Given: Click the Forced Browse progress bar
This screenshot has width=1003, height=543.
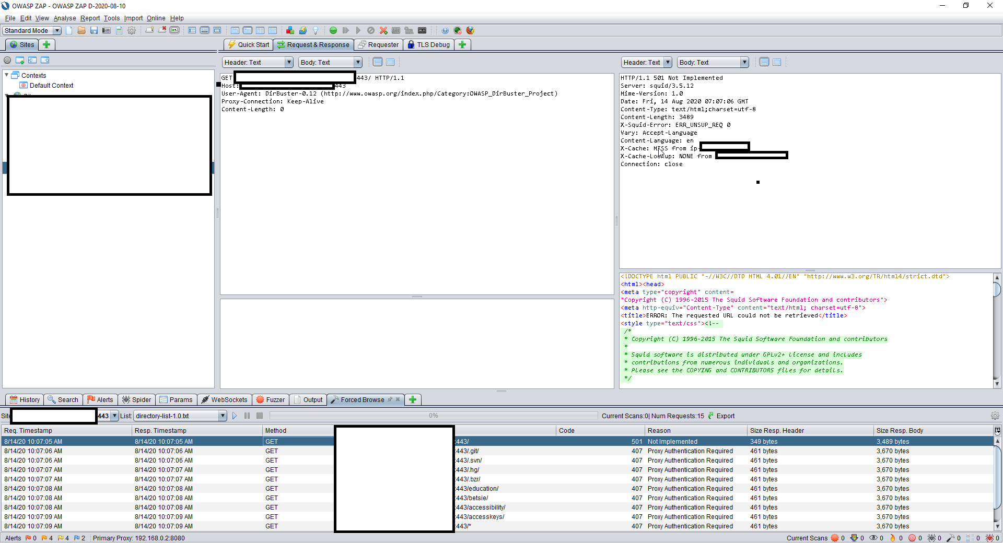Looking at the screenshot, I should [x=433, y=416].
